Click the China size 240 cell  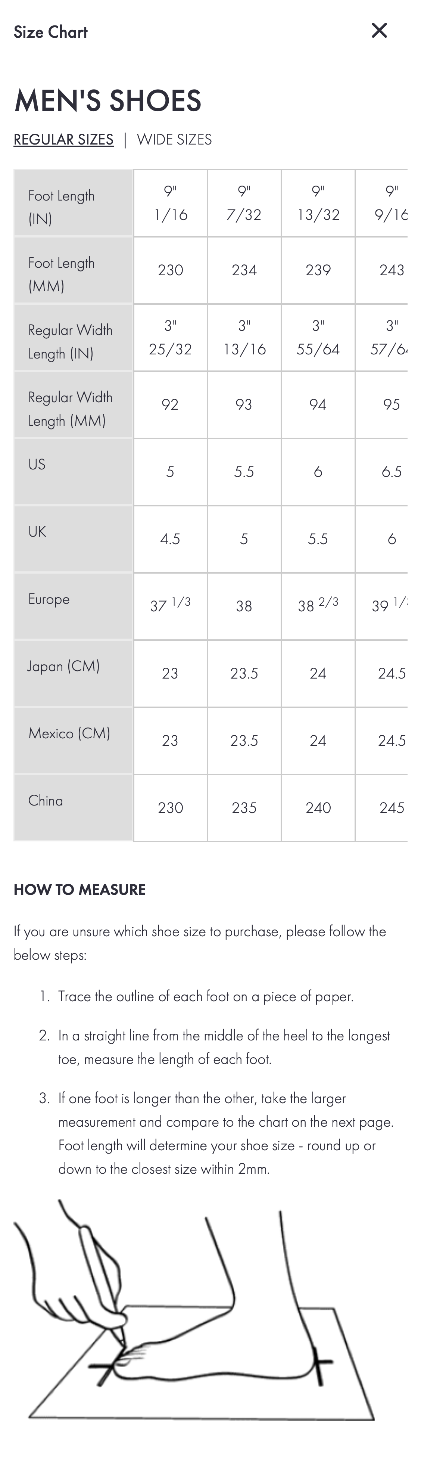(x=318, y=808)
